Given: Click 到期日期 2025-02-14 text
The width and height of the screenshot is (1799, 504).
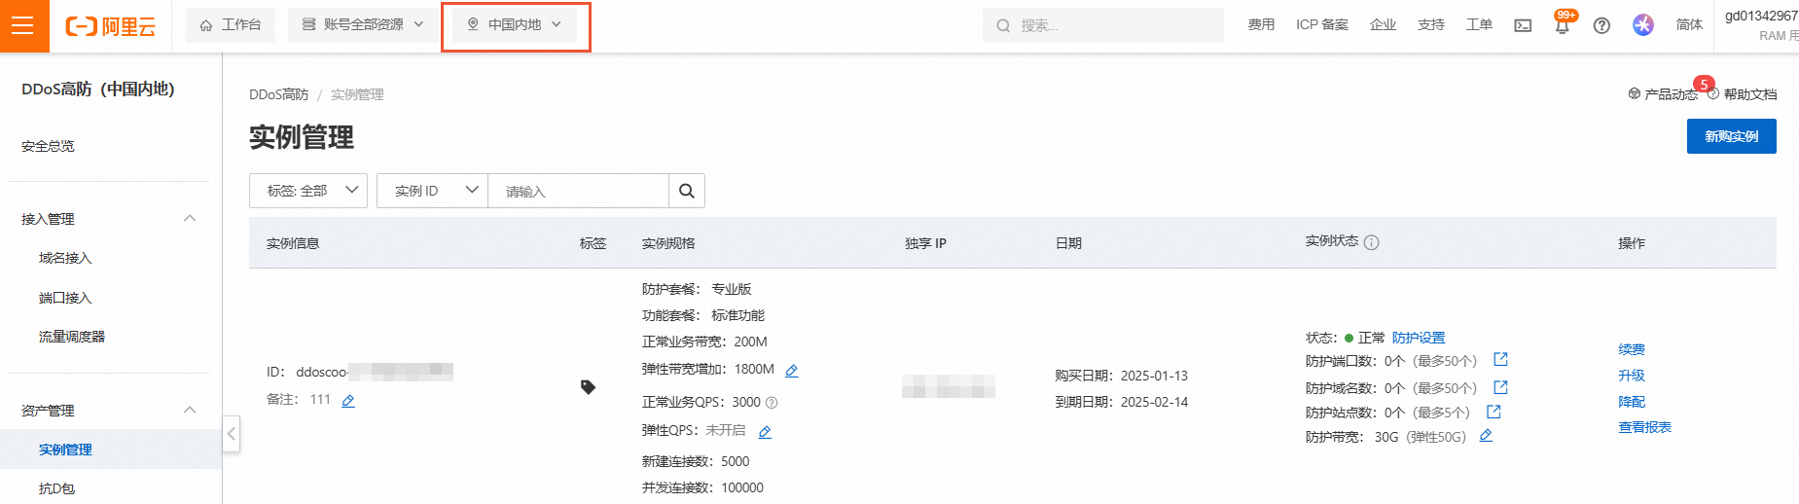Looking at the screenshot, I should click(x=1121, y=402).
